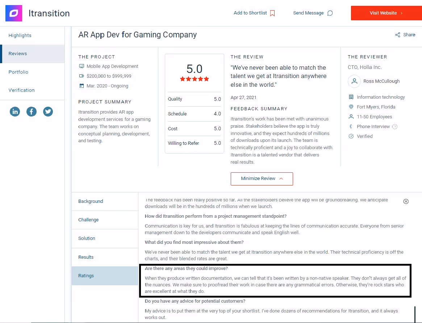The image size is (422, 323).
Task: Click the $200,000 to $999,999 budget text
Action: point(109,76)
